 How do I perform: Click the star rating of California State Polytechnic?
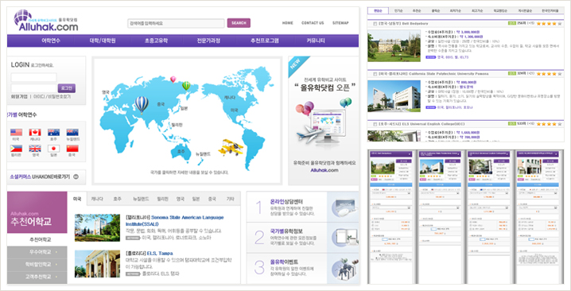click(x=549, y=74)
